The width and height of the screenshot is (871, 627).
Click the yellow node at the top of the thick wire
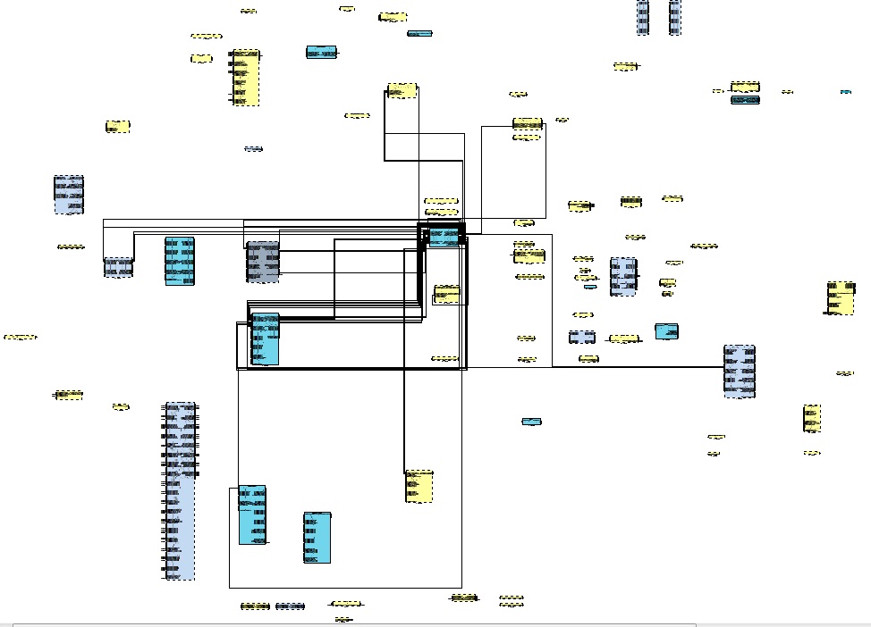(402, 90)
